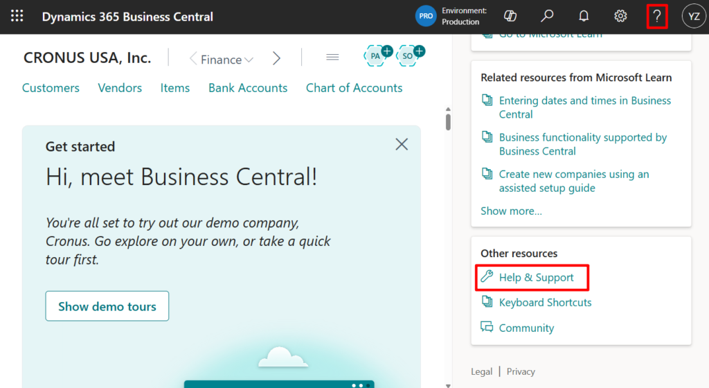This screenshot has width=709, height=388.
Task: Open the app launcher waffle menu
Action: (x=17, y=17)
